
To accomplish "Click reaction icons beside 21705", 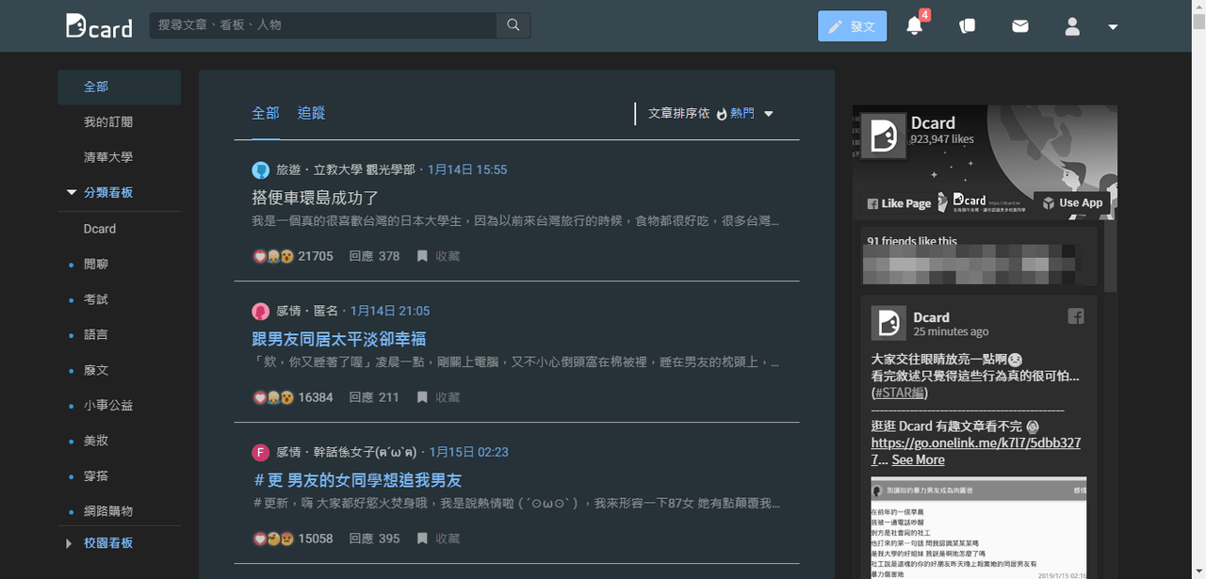I will [273, 256].
